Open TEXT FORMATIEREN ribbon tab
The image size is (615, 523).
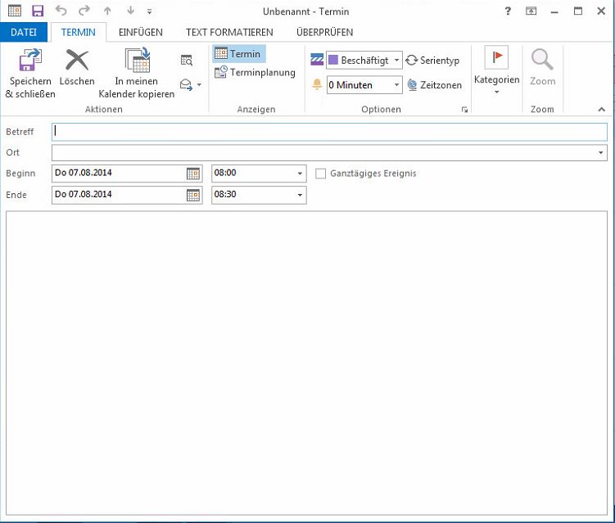click(x=229, y=32)
